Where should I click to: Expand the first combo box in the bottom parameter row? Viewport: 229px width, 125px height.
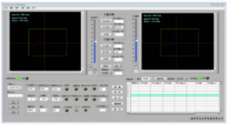(x=32, y=110)
